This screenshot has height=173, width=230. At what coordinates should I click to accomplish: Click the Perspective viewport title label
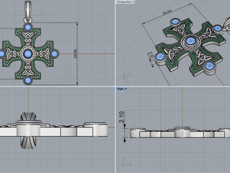(x=124, y=2)
